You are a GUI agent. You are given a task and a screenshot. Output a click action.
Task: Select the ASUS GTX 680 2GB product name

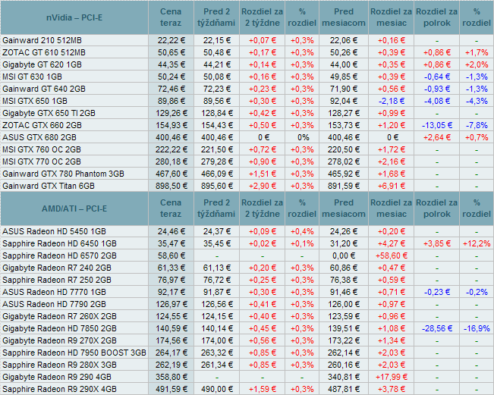pyautogui.click(x=39, y=137)
